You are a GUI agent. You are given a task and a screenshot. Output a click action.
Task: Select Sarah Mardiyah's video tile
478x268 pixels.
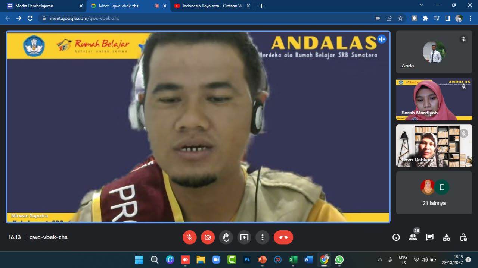(x=434, y=99)
